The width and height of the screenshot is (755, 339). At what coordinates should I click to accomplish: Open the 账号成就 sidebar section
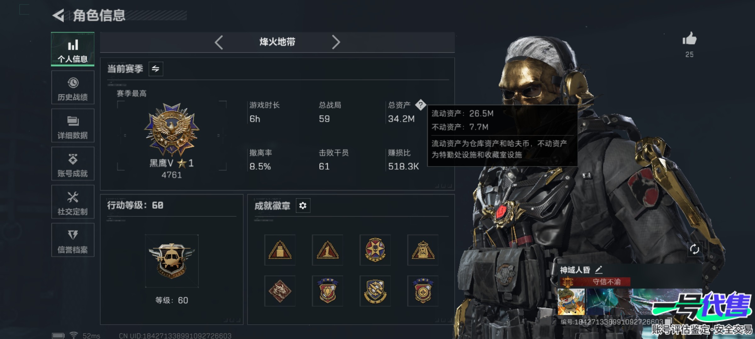click(73, 164)
